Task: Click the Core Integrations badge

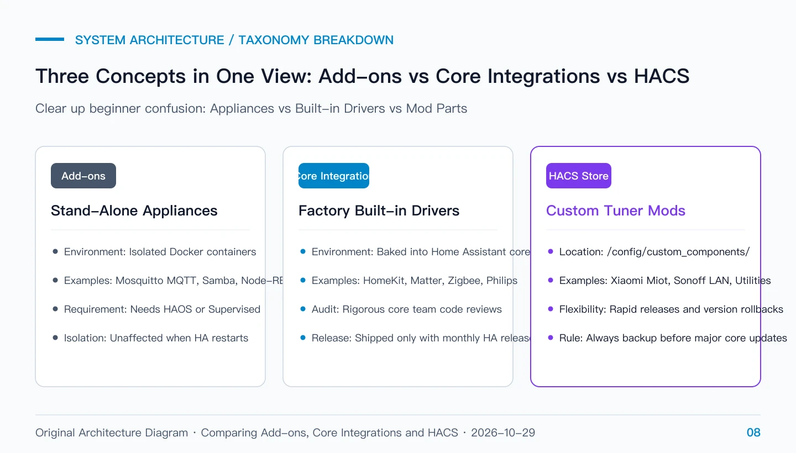Action: (334, 176)
